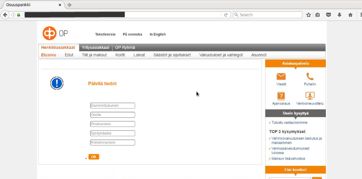Open Säästöt ja sijoitukset menu
The height and width of the screenshot is (179, 362).
(172, 55)
